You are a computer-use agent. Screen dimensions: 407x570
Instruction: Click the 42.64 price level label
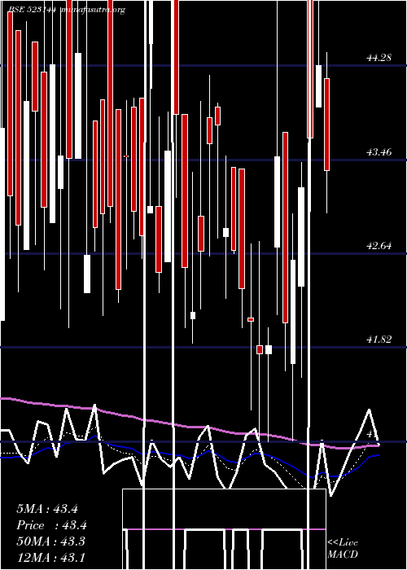point(379,246)
